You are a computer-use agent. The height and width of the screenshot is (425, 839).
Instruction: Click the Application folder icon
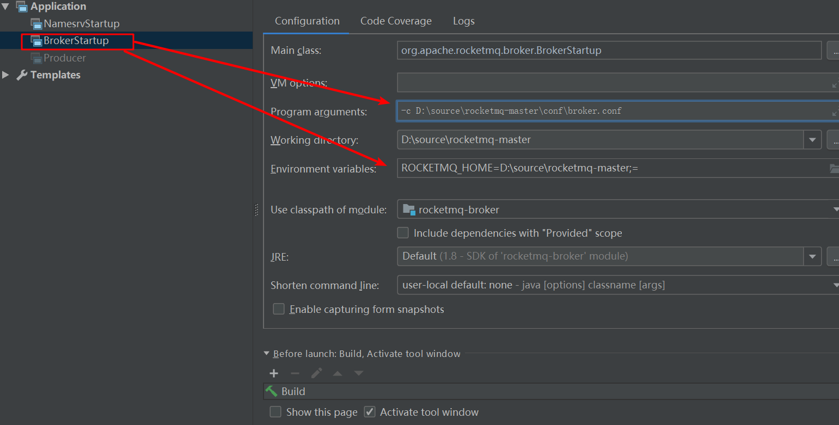22,7
